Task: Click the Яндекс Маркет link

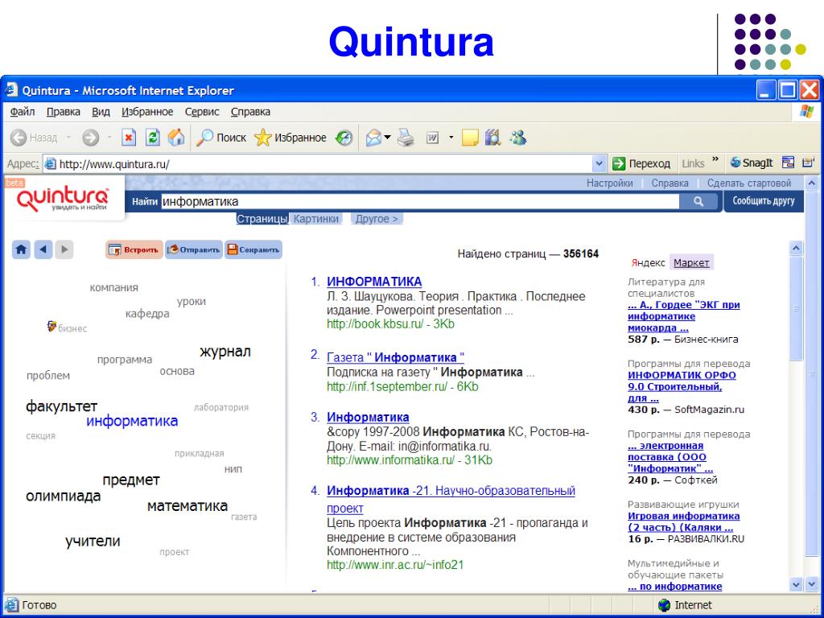Action: [691, 263]
